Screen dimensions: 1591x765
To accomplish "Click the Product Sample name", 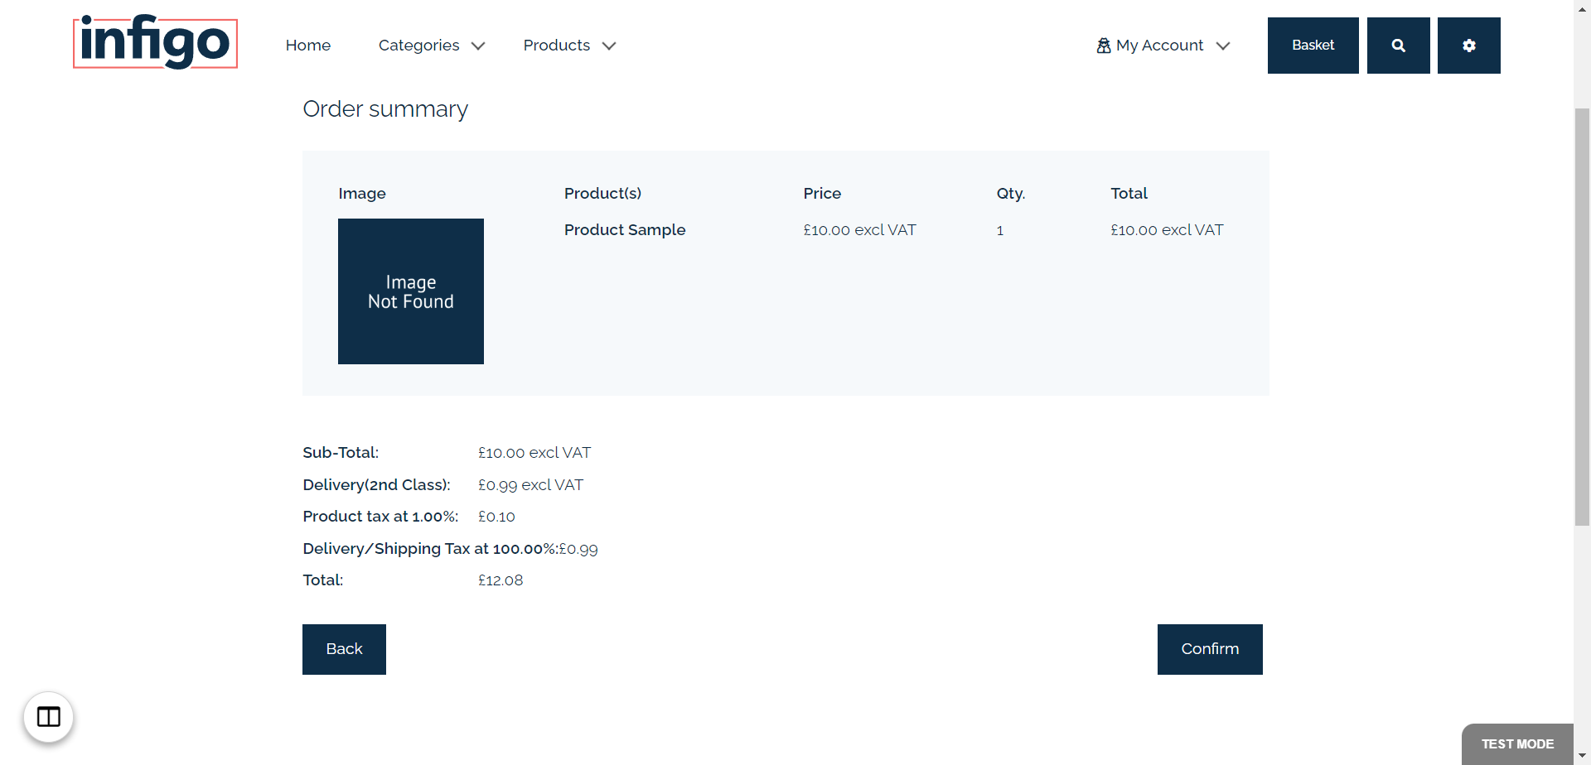I will coord(625,230).
